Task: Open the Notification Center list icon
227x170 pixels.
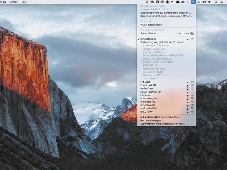Action: (x=221, y=2)
